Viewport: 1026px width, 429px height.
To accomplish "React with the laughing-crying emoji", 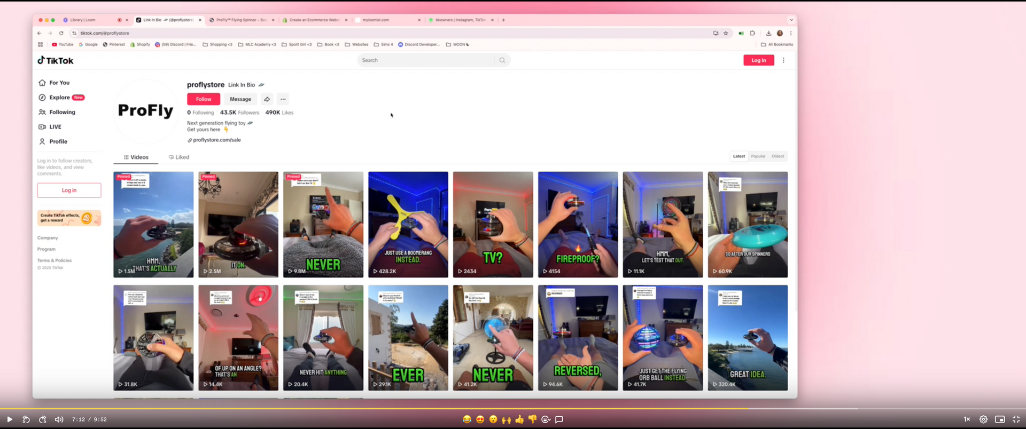I will pyautogui.click(x=467, y=419).
